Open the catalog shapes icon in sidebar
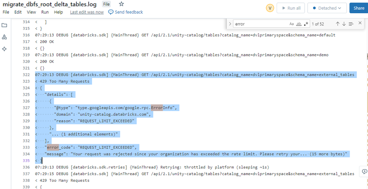This screenshot has width=368, height=189. pyautogui.click(x=4, y=37)
